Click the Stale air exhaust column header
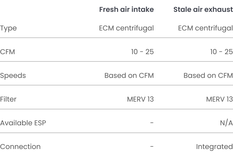 coord(203,9)
